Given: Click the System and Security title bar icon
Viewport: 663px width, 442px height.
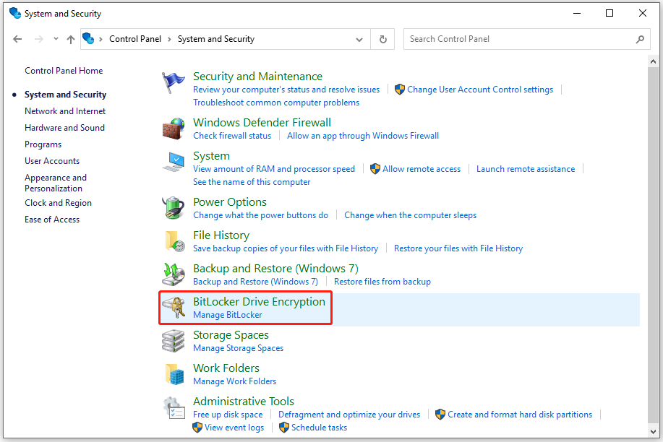Looking at the screenshot, I should (x=15, y=13).
